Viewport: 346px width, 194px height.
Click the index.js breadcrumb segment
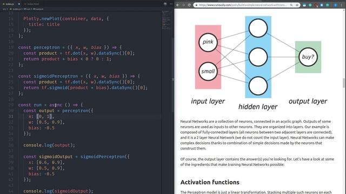click(x=16, y=9)
